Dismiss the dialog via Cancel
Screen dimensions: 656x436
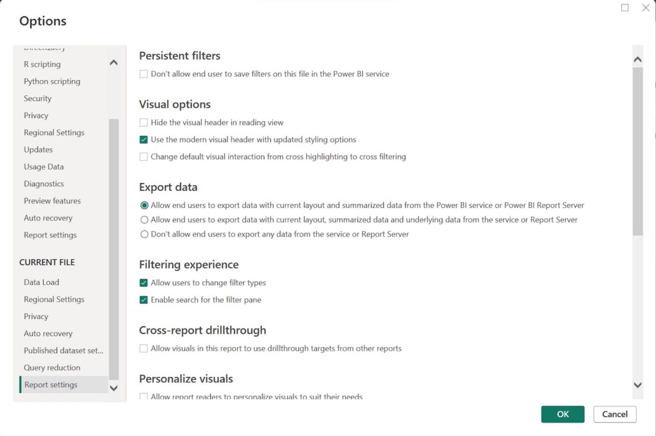coord(614,414)
